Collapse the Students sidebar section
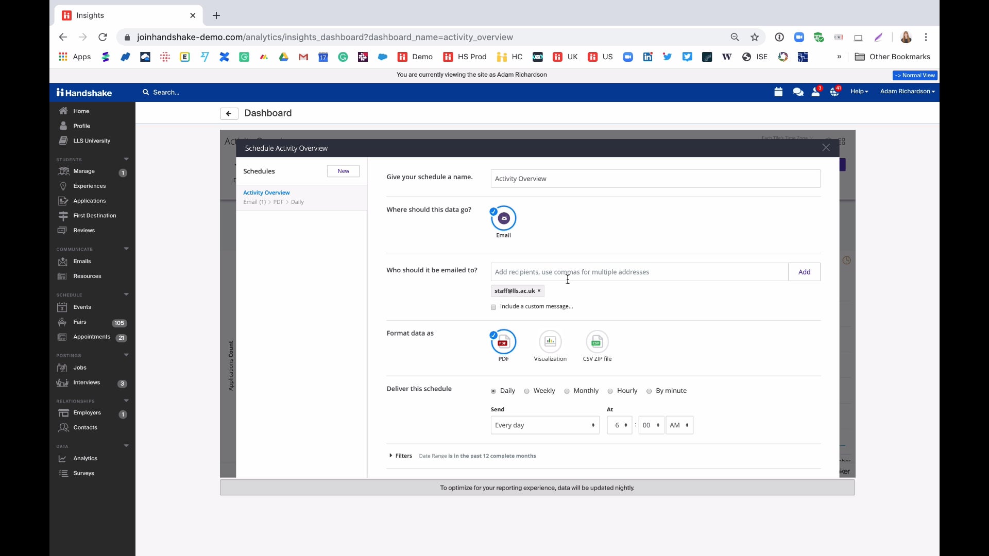This screenshot has width=989, height=556. (126, 159)
